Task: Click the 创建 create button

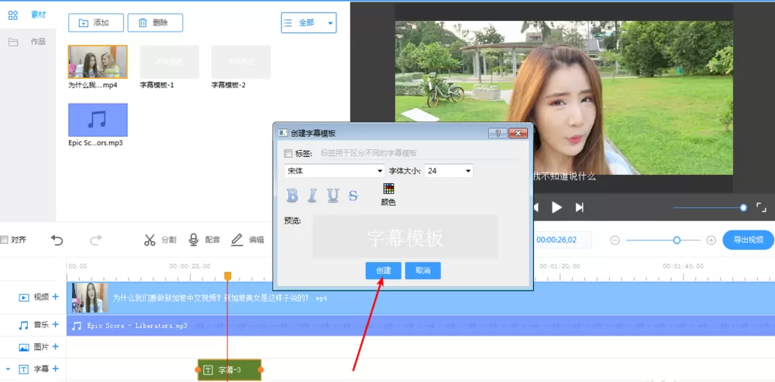Action: coord(384,271)
